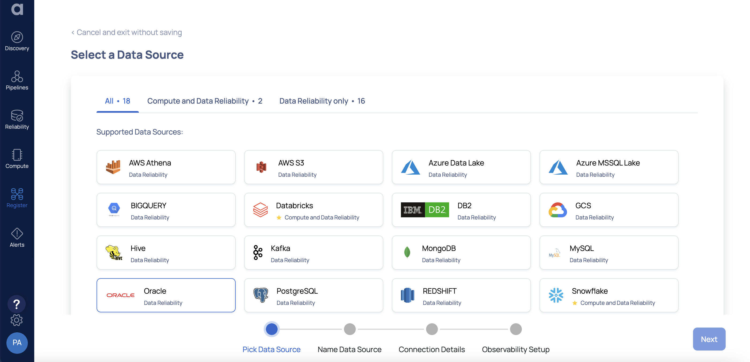Switch to Data Reliability only tab

[322, 101]
